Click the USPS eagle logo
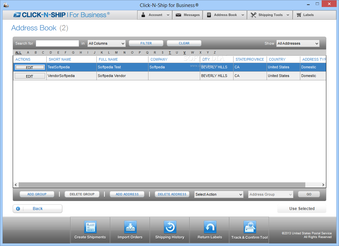This screenshot has width=339, height=246. [17, 15]
